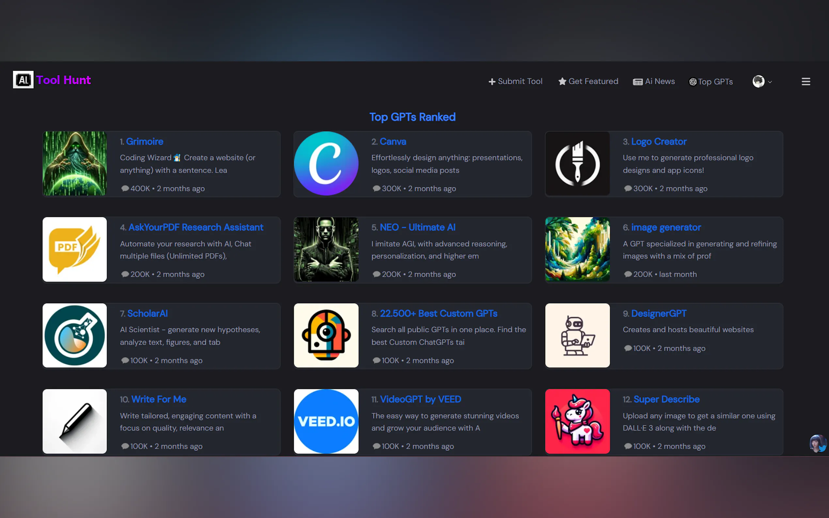Go to Ai News
Viewport: 829px width, 518px height.
click(x=654, y=81)
